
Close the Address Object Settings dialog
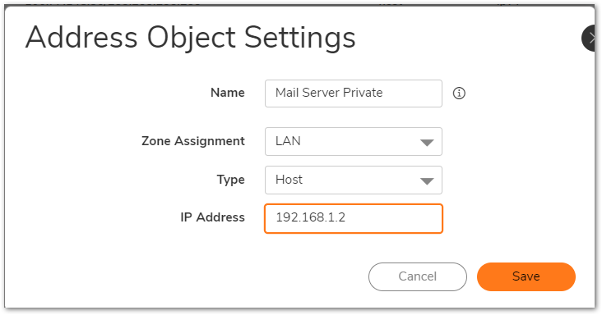point(589,38)
